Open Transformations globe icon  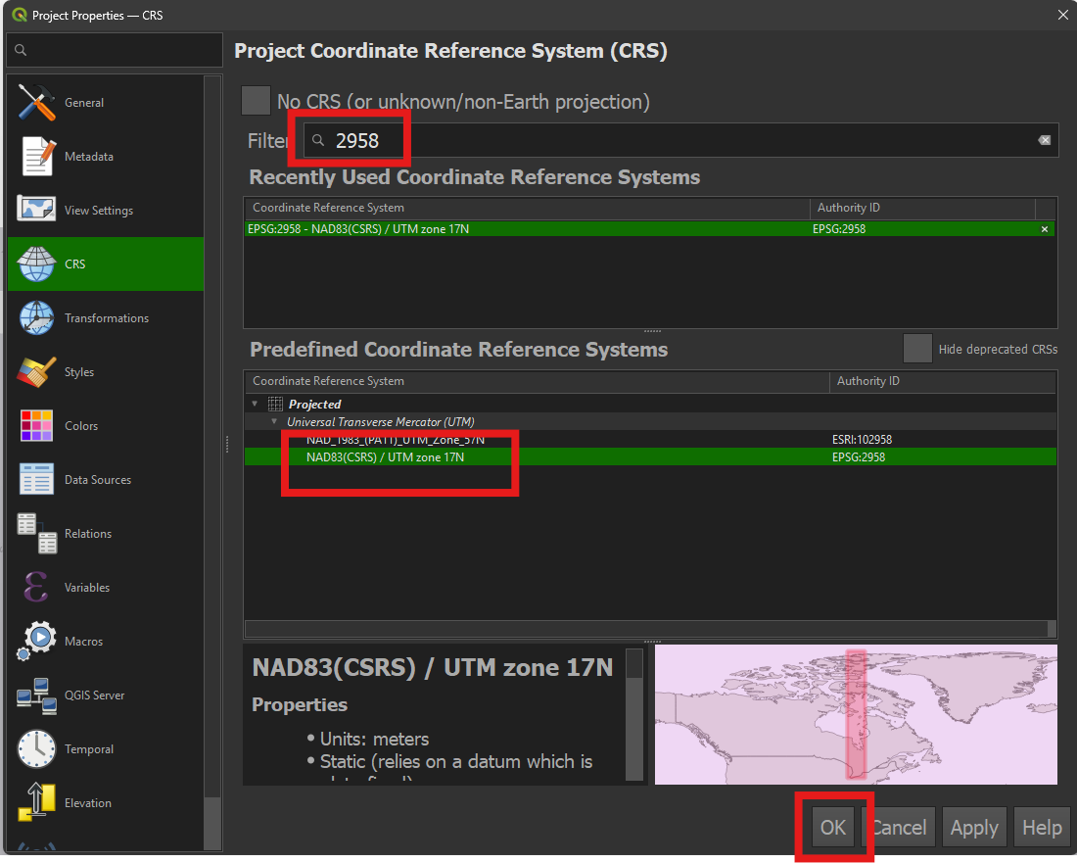coord(36,318)
